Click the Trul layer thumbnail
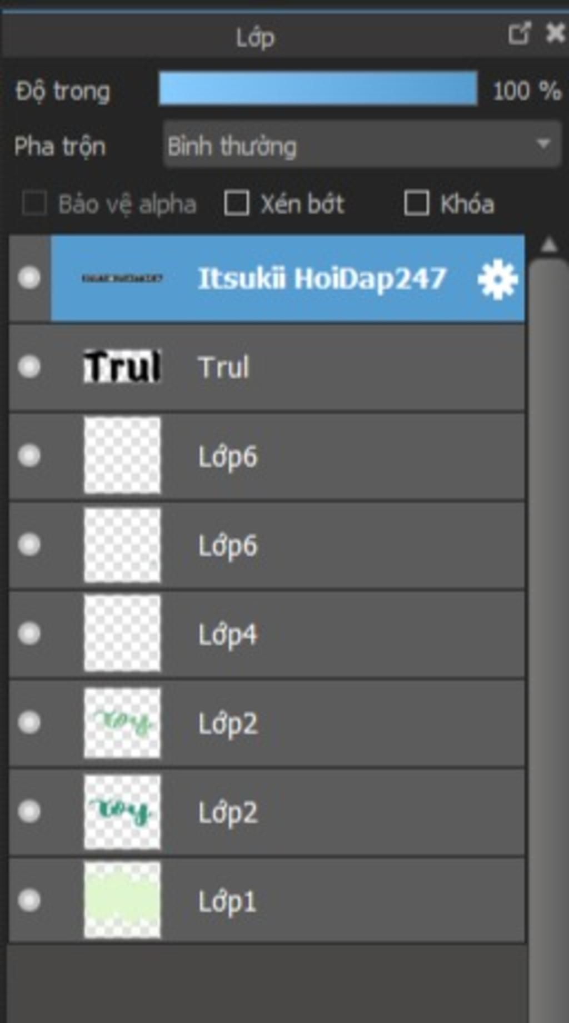Image resolution: width=569 pixels, height=1023 pixels. tap(122, 366)
